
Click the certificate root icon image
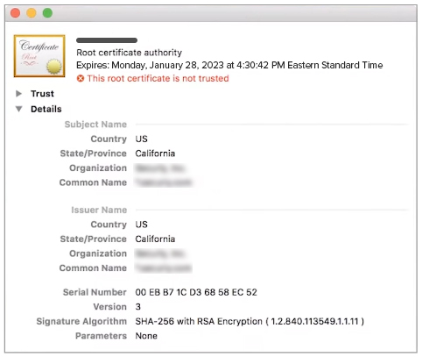[x=39, y=56]
